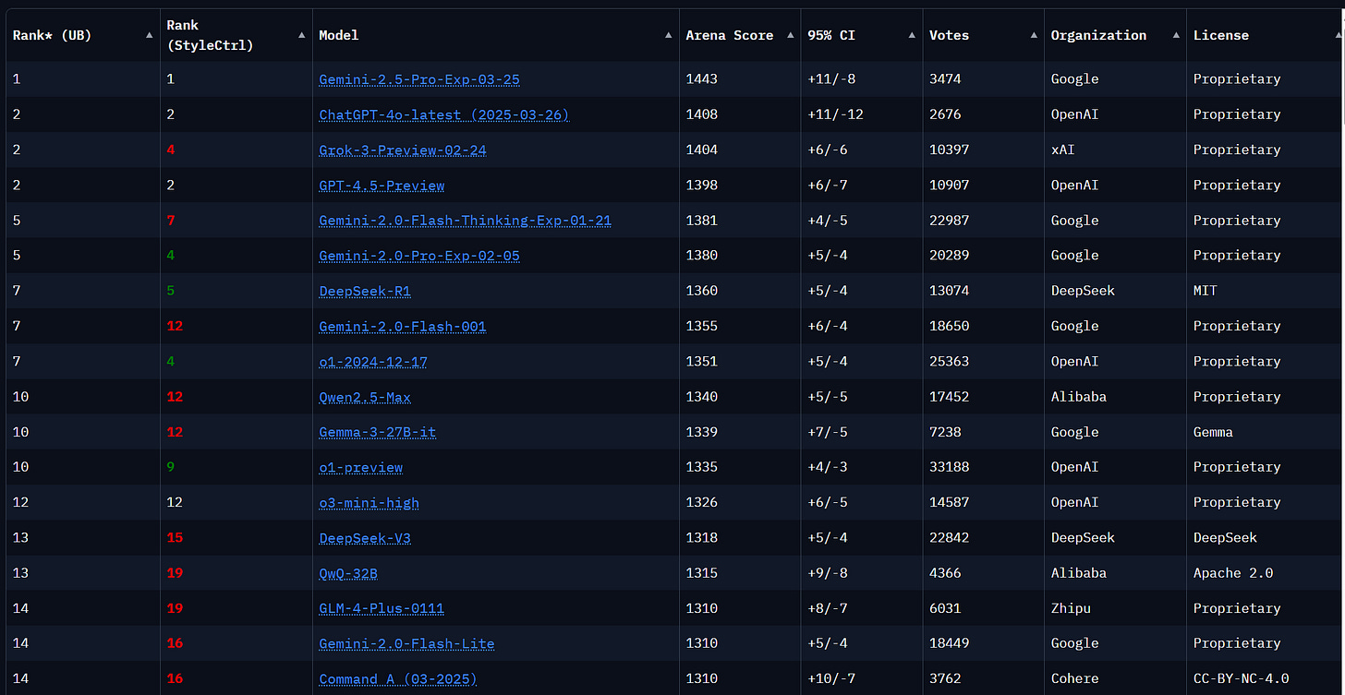Click the +10/-7 confidence interval cell
This screenshot has height=695, width=1345.
click(831, 678)
